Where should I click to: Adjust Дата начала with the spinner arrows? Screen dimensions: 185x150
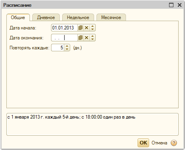pyautogui.click(x=92, y=28)
